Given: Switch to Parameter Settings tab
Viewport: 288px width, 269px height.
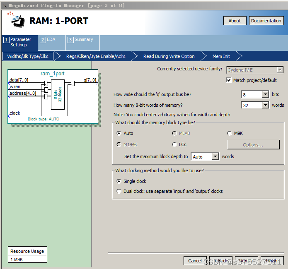Looking at the screenshot, I should coord(20,43).
